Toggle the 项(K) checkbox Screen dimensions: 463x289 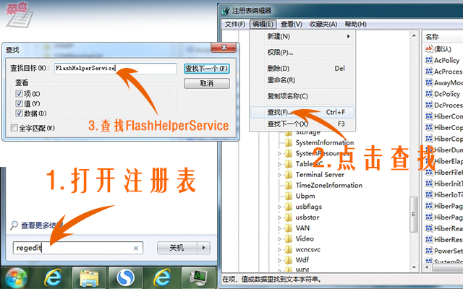(x=20, y=94)
